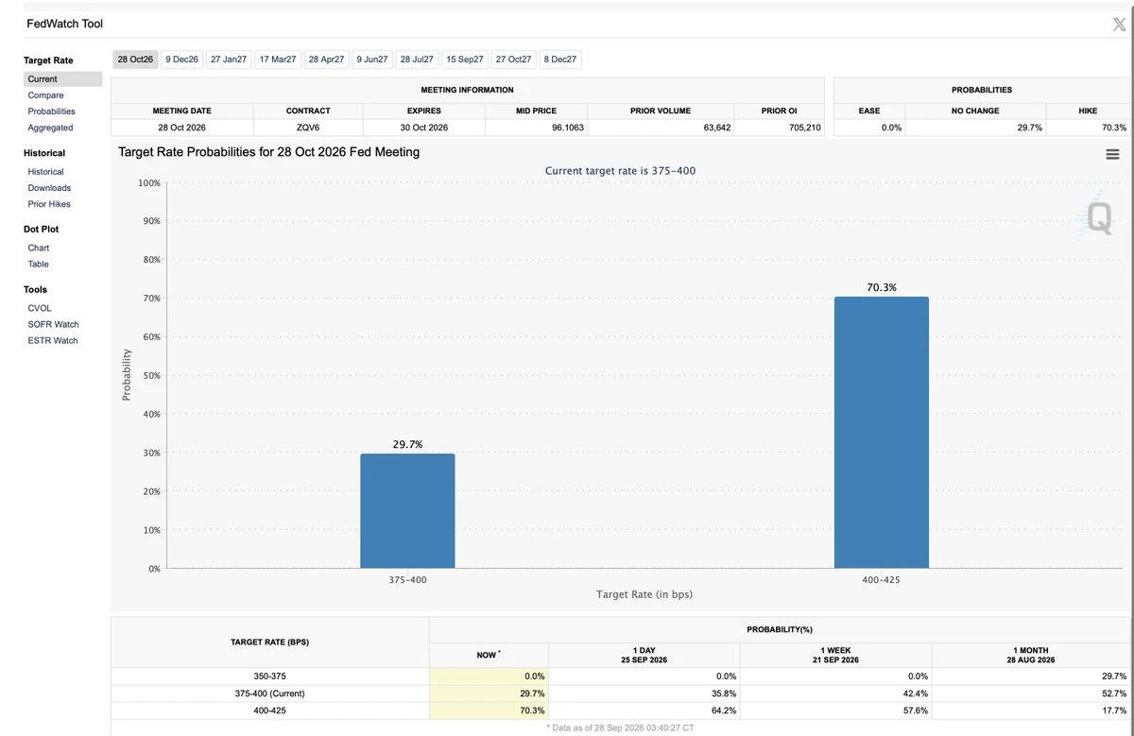The height and width of the screenshot is (736, 1134).
Task: Click the 400-425 table row label
Action: 270,710
